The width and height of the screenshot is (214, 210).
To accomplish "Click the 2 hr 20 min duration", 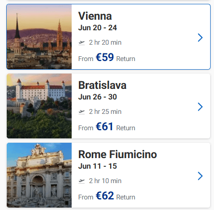I will (105, 42).
